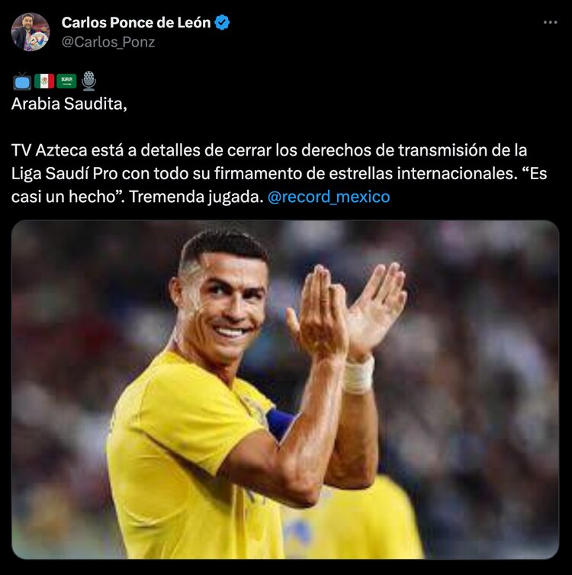Click the display name Carlos Ponce de León
This screenshot has width=572, height=575.
coord(136,23)
